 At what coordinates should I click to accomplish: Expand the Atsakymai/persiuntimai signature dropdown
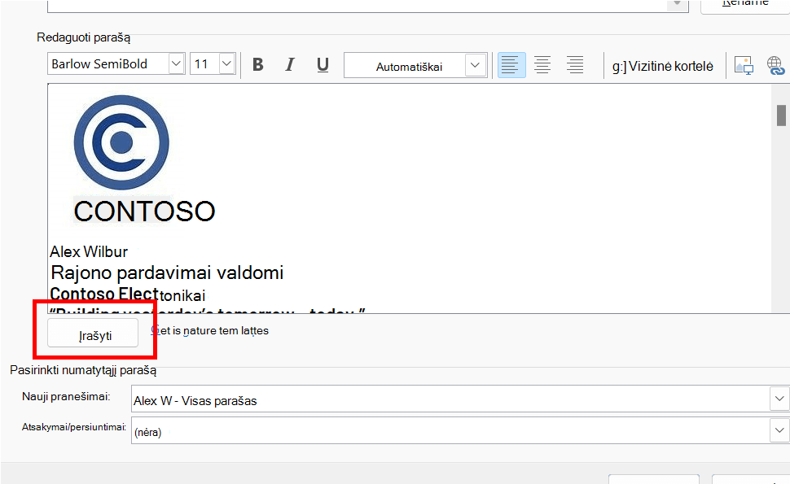coord(779,430)
